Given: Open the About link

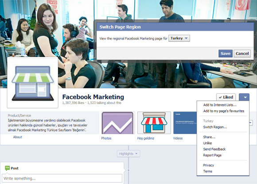Looking at the screenshot, I should point(18,137).
